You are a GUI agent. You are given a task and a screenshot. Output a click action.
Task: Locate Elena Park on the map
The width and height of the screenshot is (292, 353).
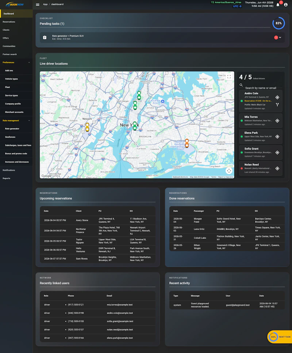(277, 137)
